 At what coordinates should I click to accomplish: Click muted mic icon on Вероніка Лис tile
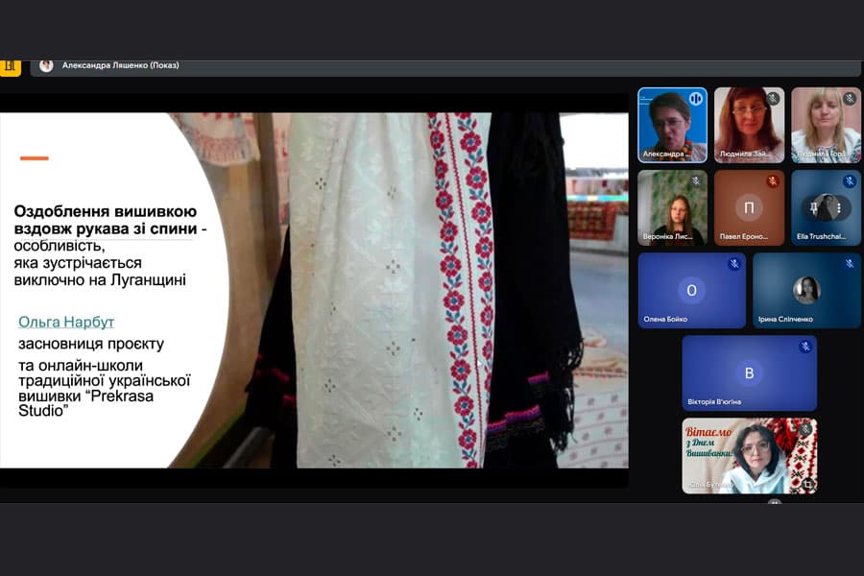coord(696,180)
